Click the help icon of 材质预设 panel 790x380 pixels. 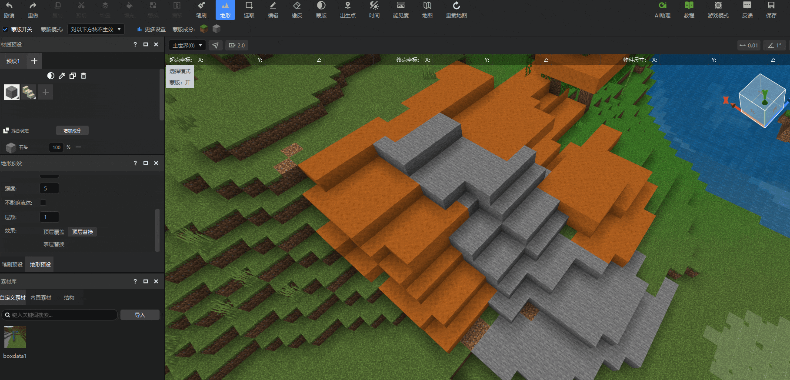coord(135,44)
